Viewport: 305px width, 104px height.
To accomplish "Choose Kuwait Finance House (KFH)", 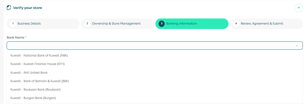I will click(155, 64).
